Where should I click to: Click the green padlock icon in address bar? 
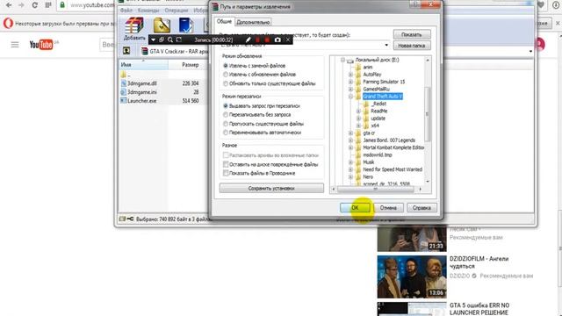pyautogui.click(x=62, y=5)
